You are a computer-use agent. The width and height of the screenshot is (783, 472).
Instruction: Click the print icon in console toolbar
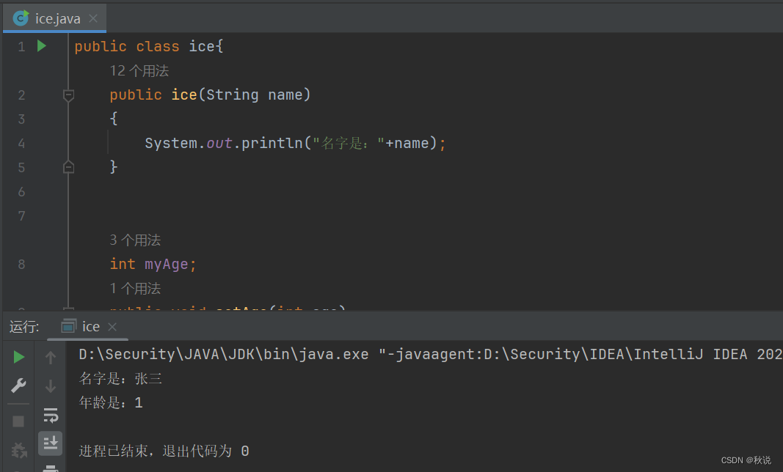click(x=51, y=468)
